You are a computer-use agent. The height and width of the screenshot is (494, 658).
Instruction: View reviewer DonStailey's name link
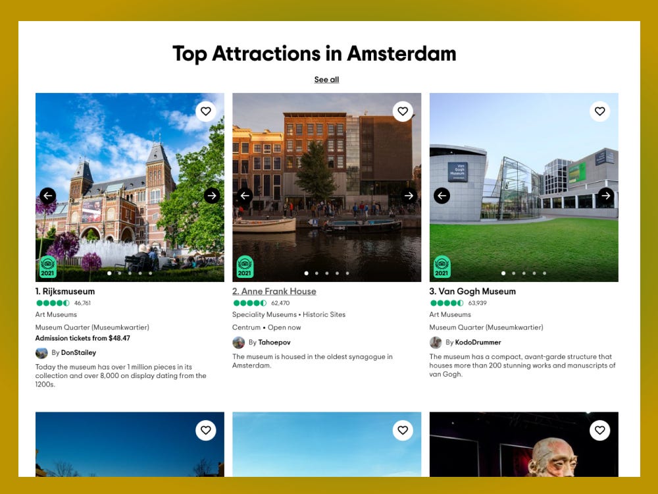[78, 353]
